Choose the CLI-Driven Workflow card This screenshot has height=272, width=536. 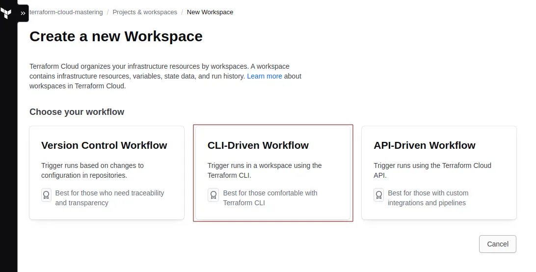click(273, 173)
